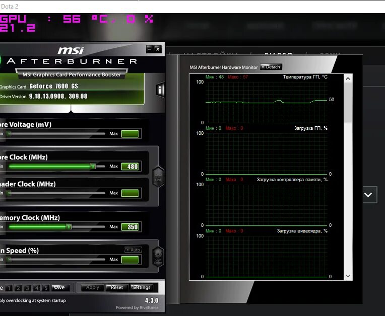The height and width of the screenshot is (316, 385).
Task: Edit the Memory Clock value field 350
Action: click(x=130, y=227)
